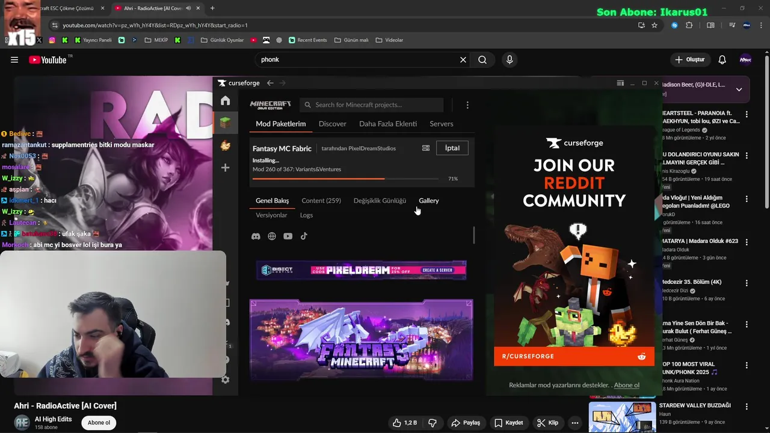Click Oluştur create button
The width and height of the screenshot is (770, 433).
690,60
